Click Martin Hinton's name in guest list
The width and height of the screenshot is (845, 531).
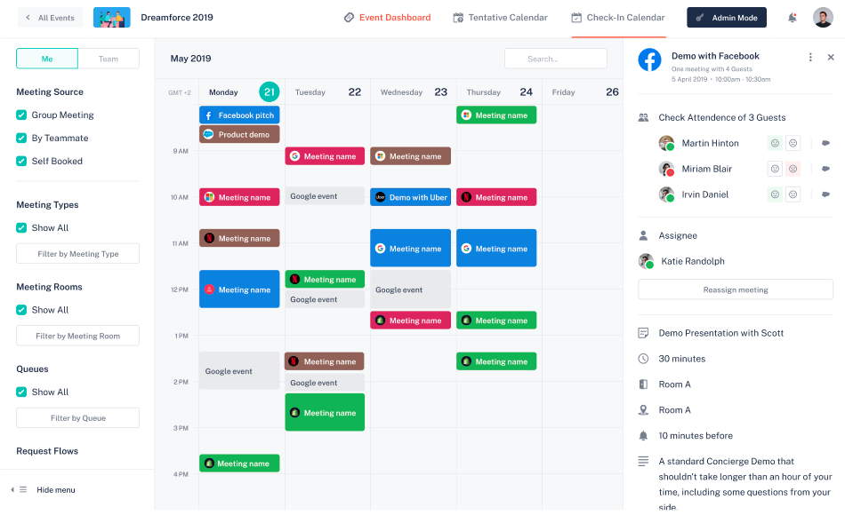(x=710, y=143)
